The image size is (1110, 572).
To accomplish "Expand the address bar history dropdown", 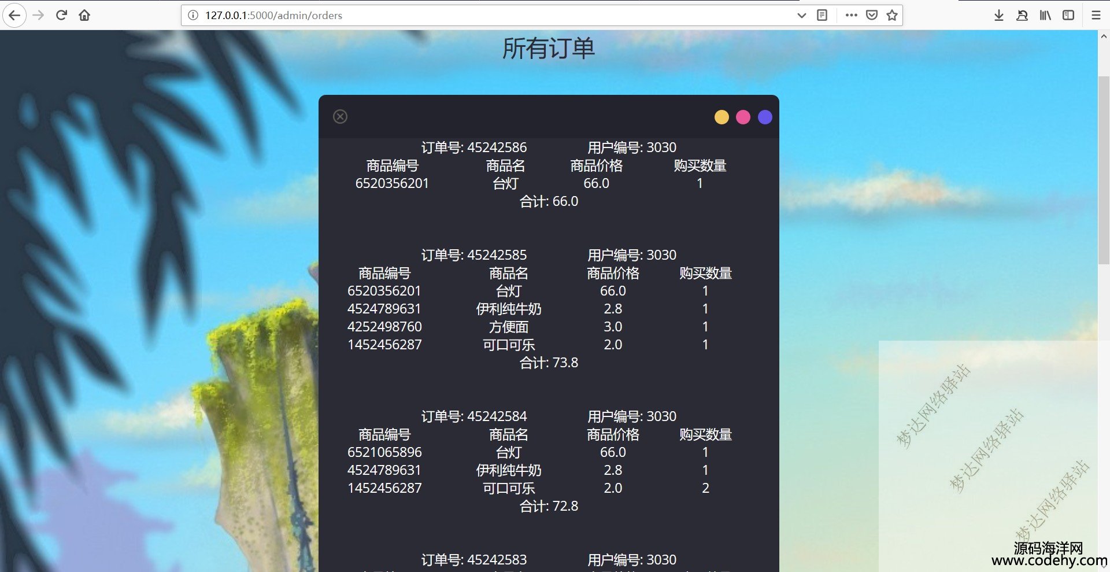I will (801, 16).
